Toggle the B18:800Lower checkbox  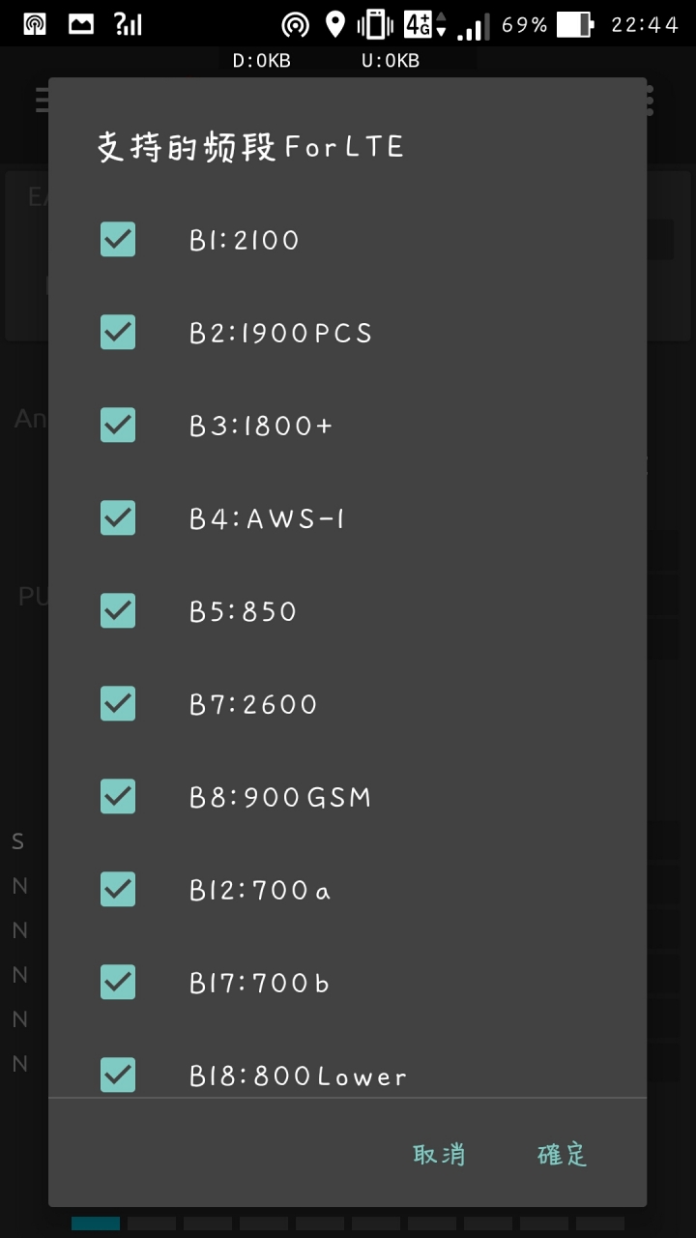[x=118, y=1075]
